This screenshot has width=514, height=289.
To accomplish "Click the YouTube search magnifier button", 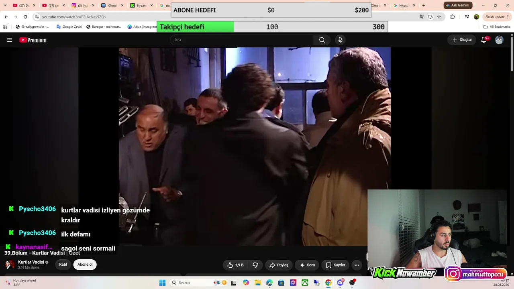I will tap(322, 40).
